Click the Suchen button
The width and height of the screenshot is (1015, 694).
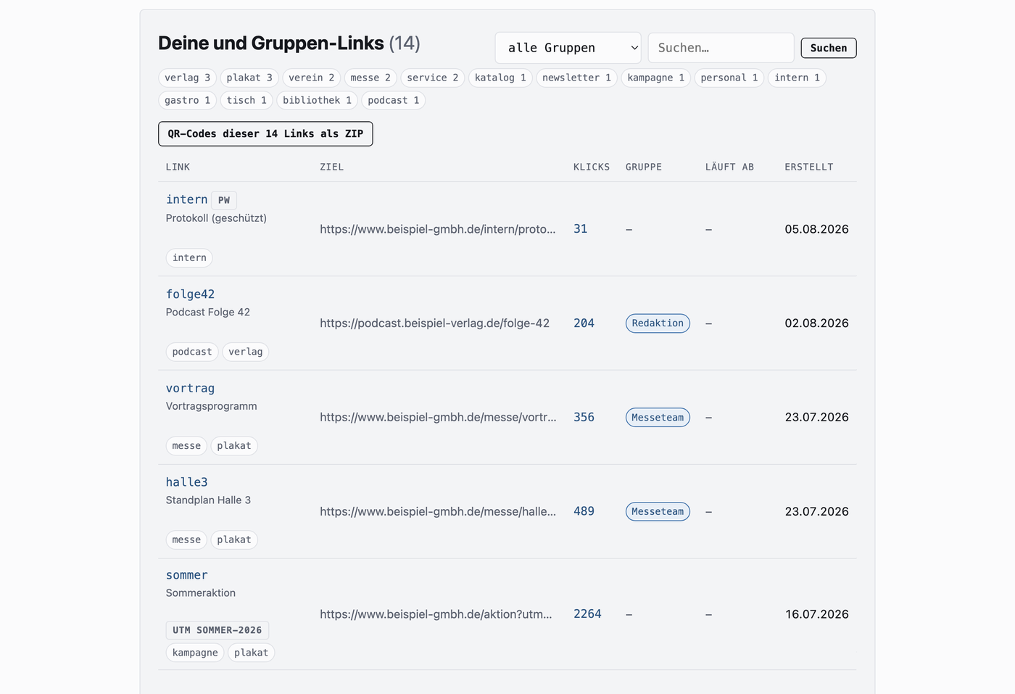click(828, 48)
